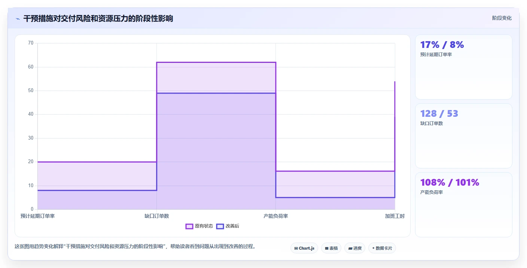Click the y-axis value 50
The height and width of the screenshot is (268, 527).
click(31, 91)
